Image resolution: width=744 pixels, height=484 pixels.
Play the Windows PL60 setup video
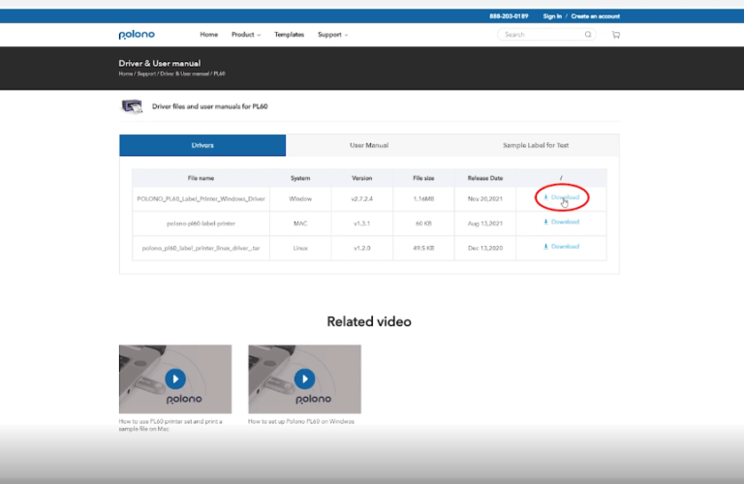(304, 378)
